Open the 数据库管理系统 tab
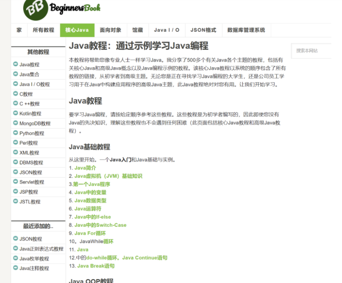Screen dimensions: 342x283 pyautogui.click(x=247, y=30)
